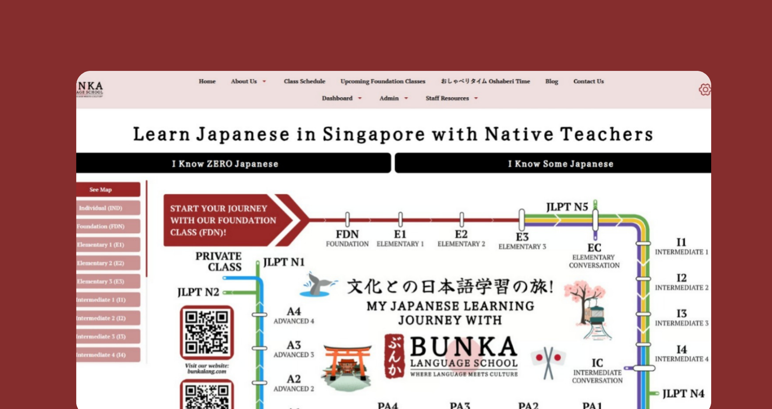Open Upcoming Foundation Classes

point(383,81)
